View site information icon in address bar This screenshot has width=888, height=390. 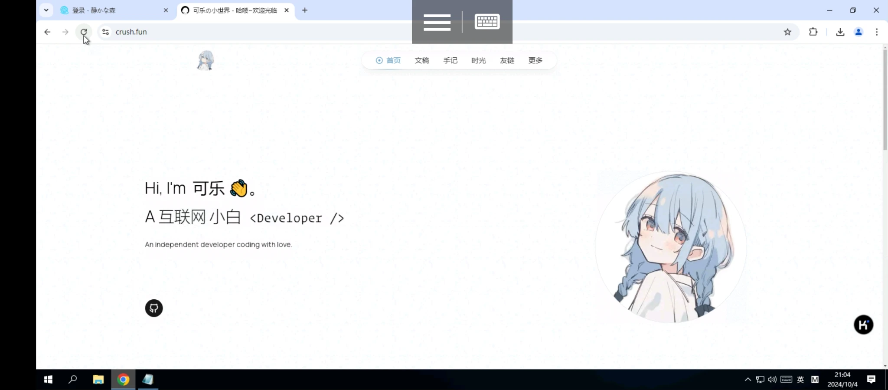(x=105, y=32)
